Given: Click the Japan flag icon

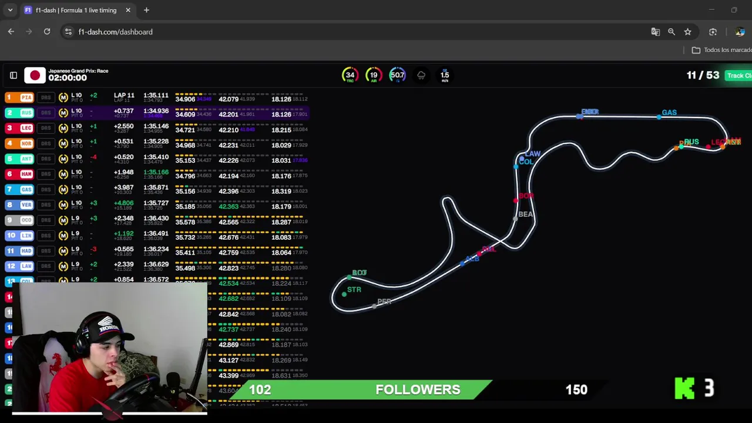Looking at the screenshot, I should point(35,75).
